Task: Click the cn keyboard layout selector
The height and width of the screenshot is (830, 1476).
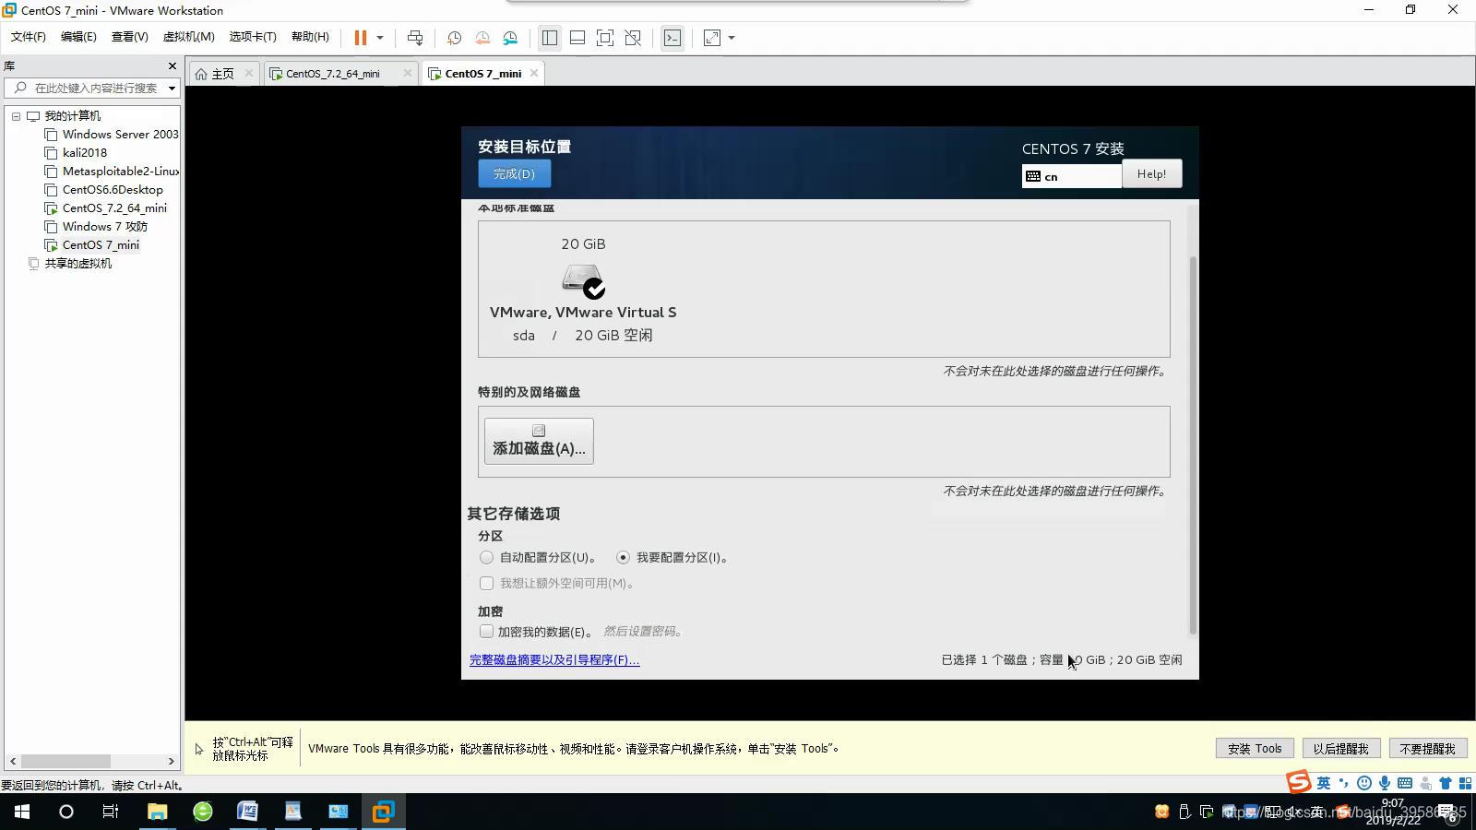Action: click(x=1071, y=176)
